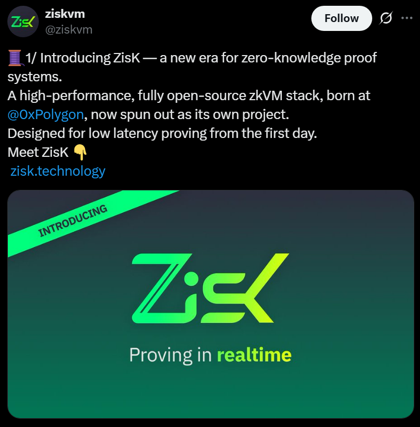Viewport: 420px width, 427px height.
Task: Click the thread spool emoji
Action: (x=15, y=58)
